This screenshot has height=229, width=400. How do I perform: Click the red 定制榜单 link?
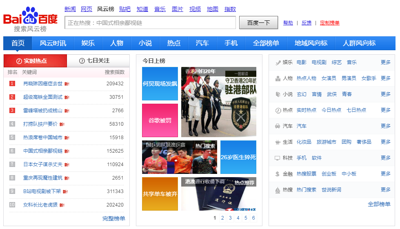pyautogui.click(x=330, y=23)
